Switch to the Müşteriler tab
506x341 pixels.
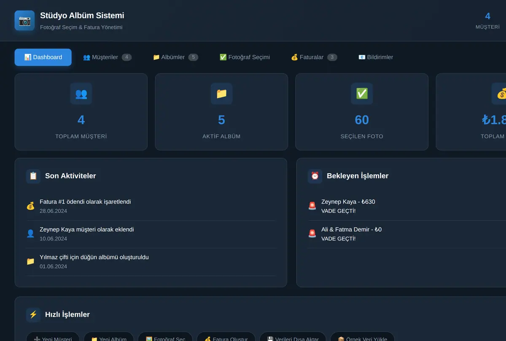pyautogui.click(x=107, y=57)
